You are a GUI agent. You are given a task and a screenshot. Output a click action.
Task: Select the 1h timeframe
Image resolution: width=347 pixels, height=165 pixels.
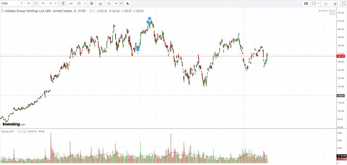tap(28, 3)
